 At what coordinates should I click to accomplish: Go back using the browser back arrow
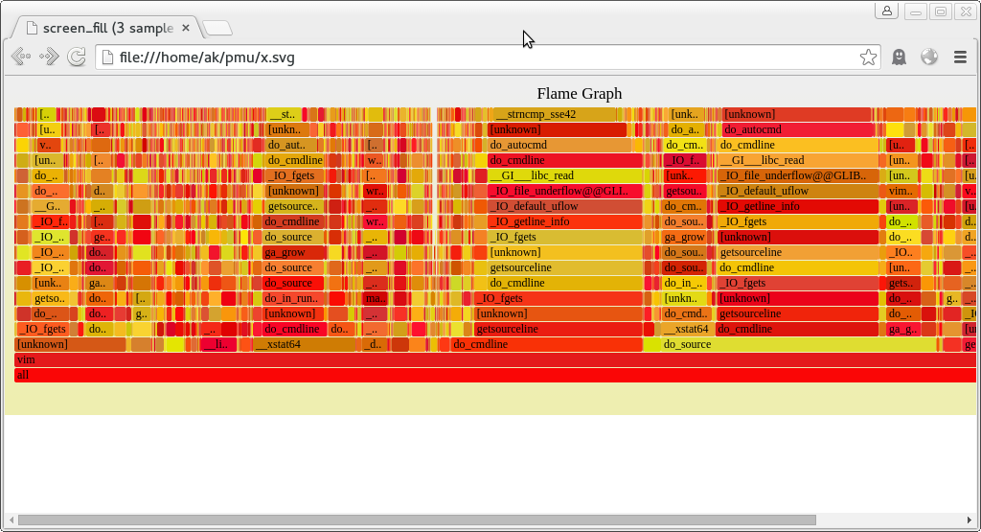click(21, 58)
